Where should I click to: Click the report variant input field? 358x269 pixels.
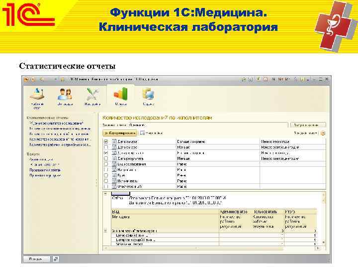click(208, 125)
